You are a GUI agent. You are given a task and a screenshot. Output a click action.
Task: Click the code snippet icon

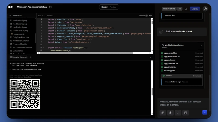(178, 113)
